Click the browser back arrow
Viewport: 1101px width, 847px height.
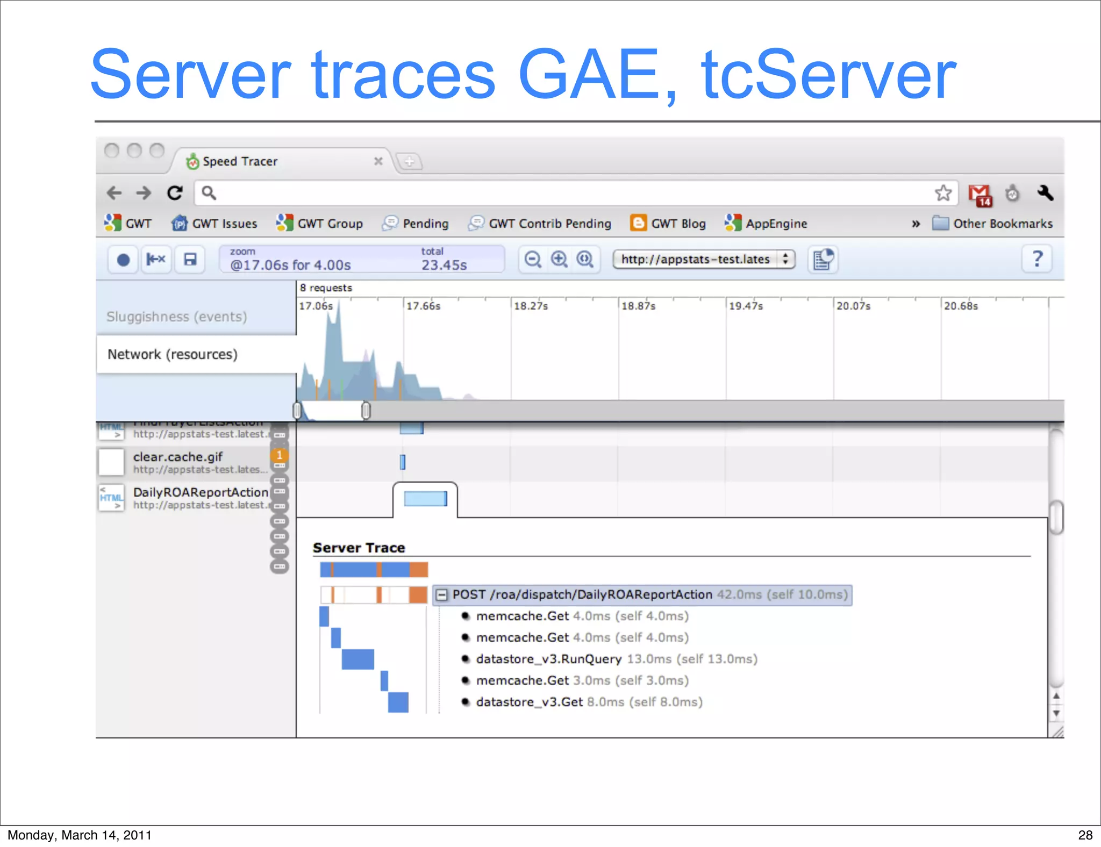[x=114, y=193]
